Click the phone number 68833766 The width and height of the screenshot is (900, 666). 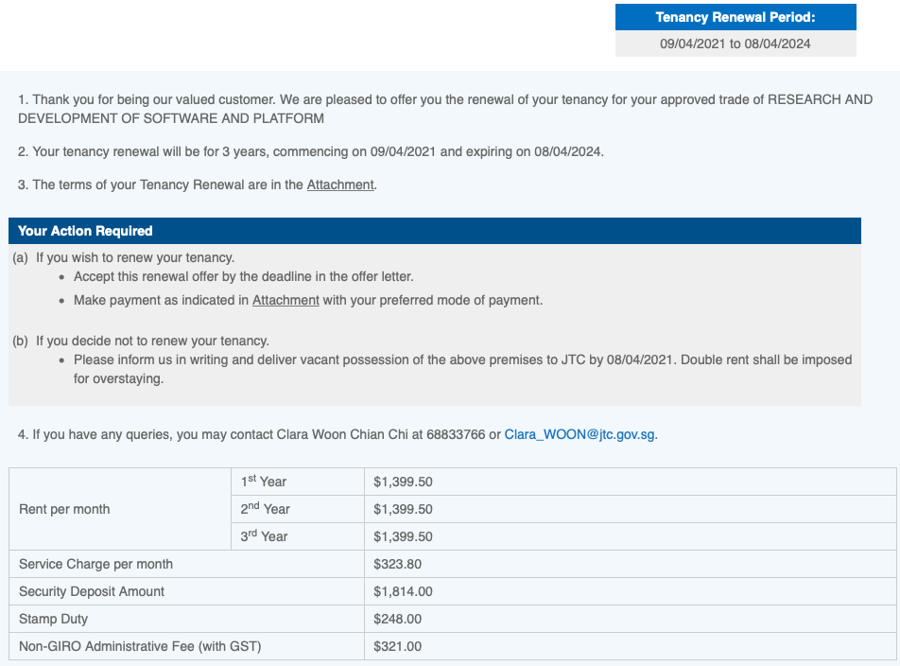pyautogui.click(x=456, y=434)
